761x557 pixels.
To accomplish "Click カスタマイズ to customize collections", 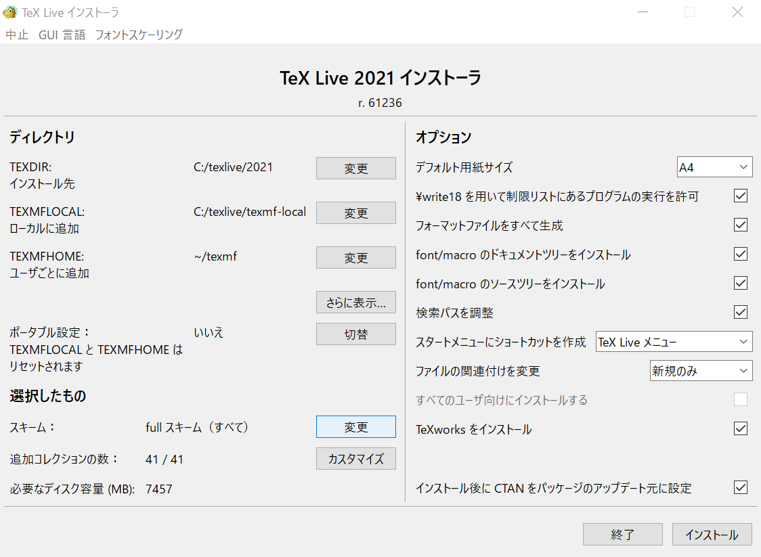I will point(355,459).
